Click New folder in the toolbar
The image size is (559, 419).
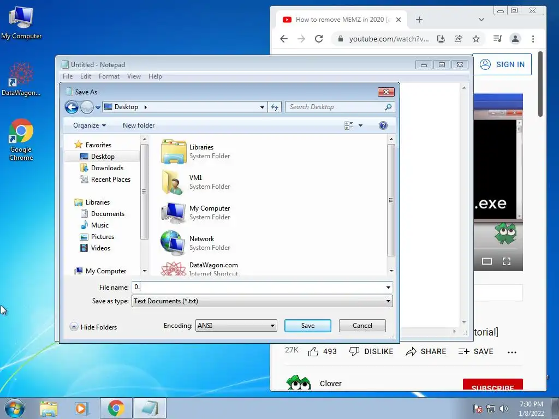point(139,125)
